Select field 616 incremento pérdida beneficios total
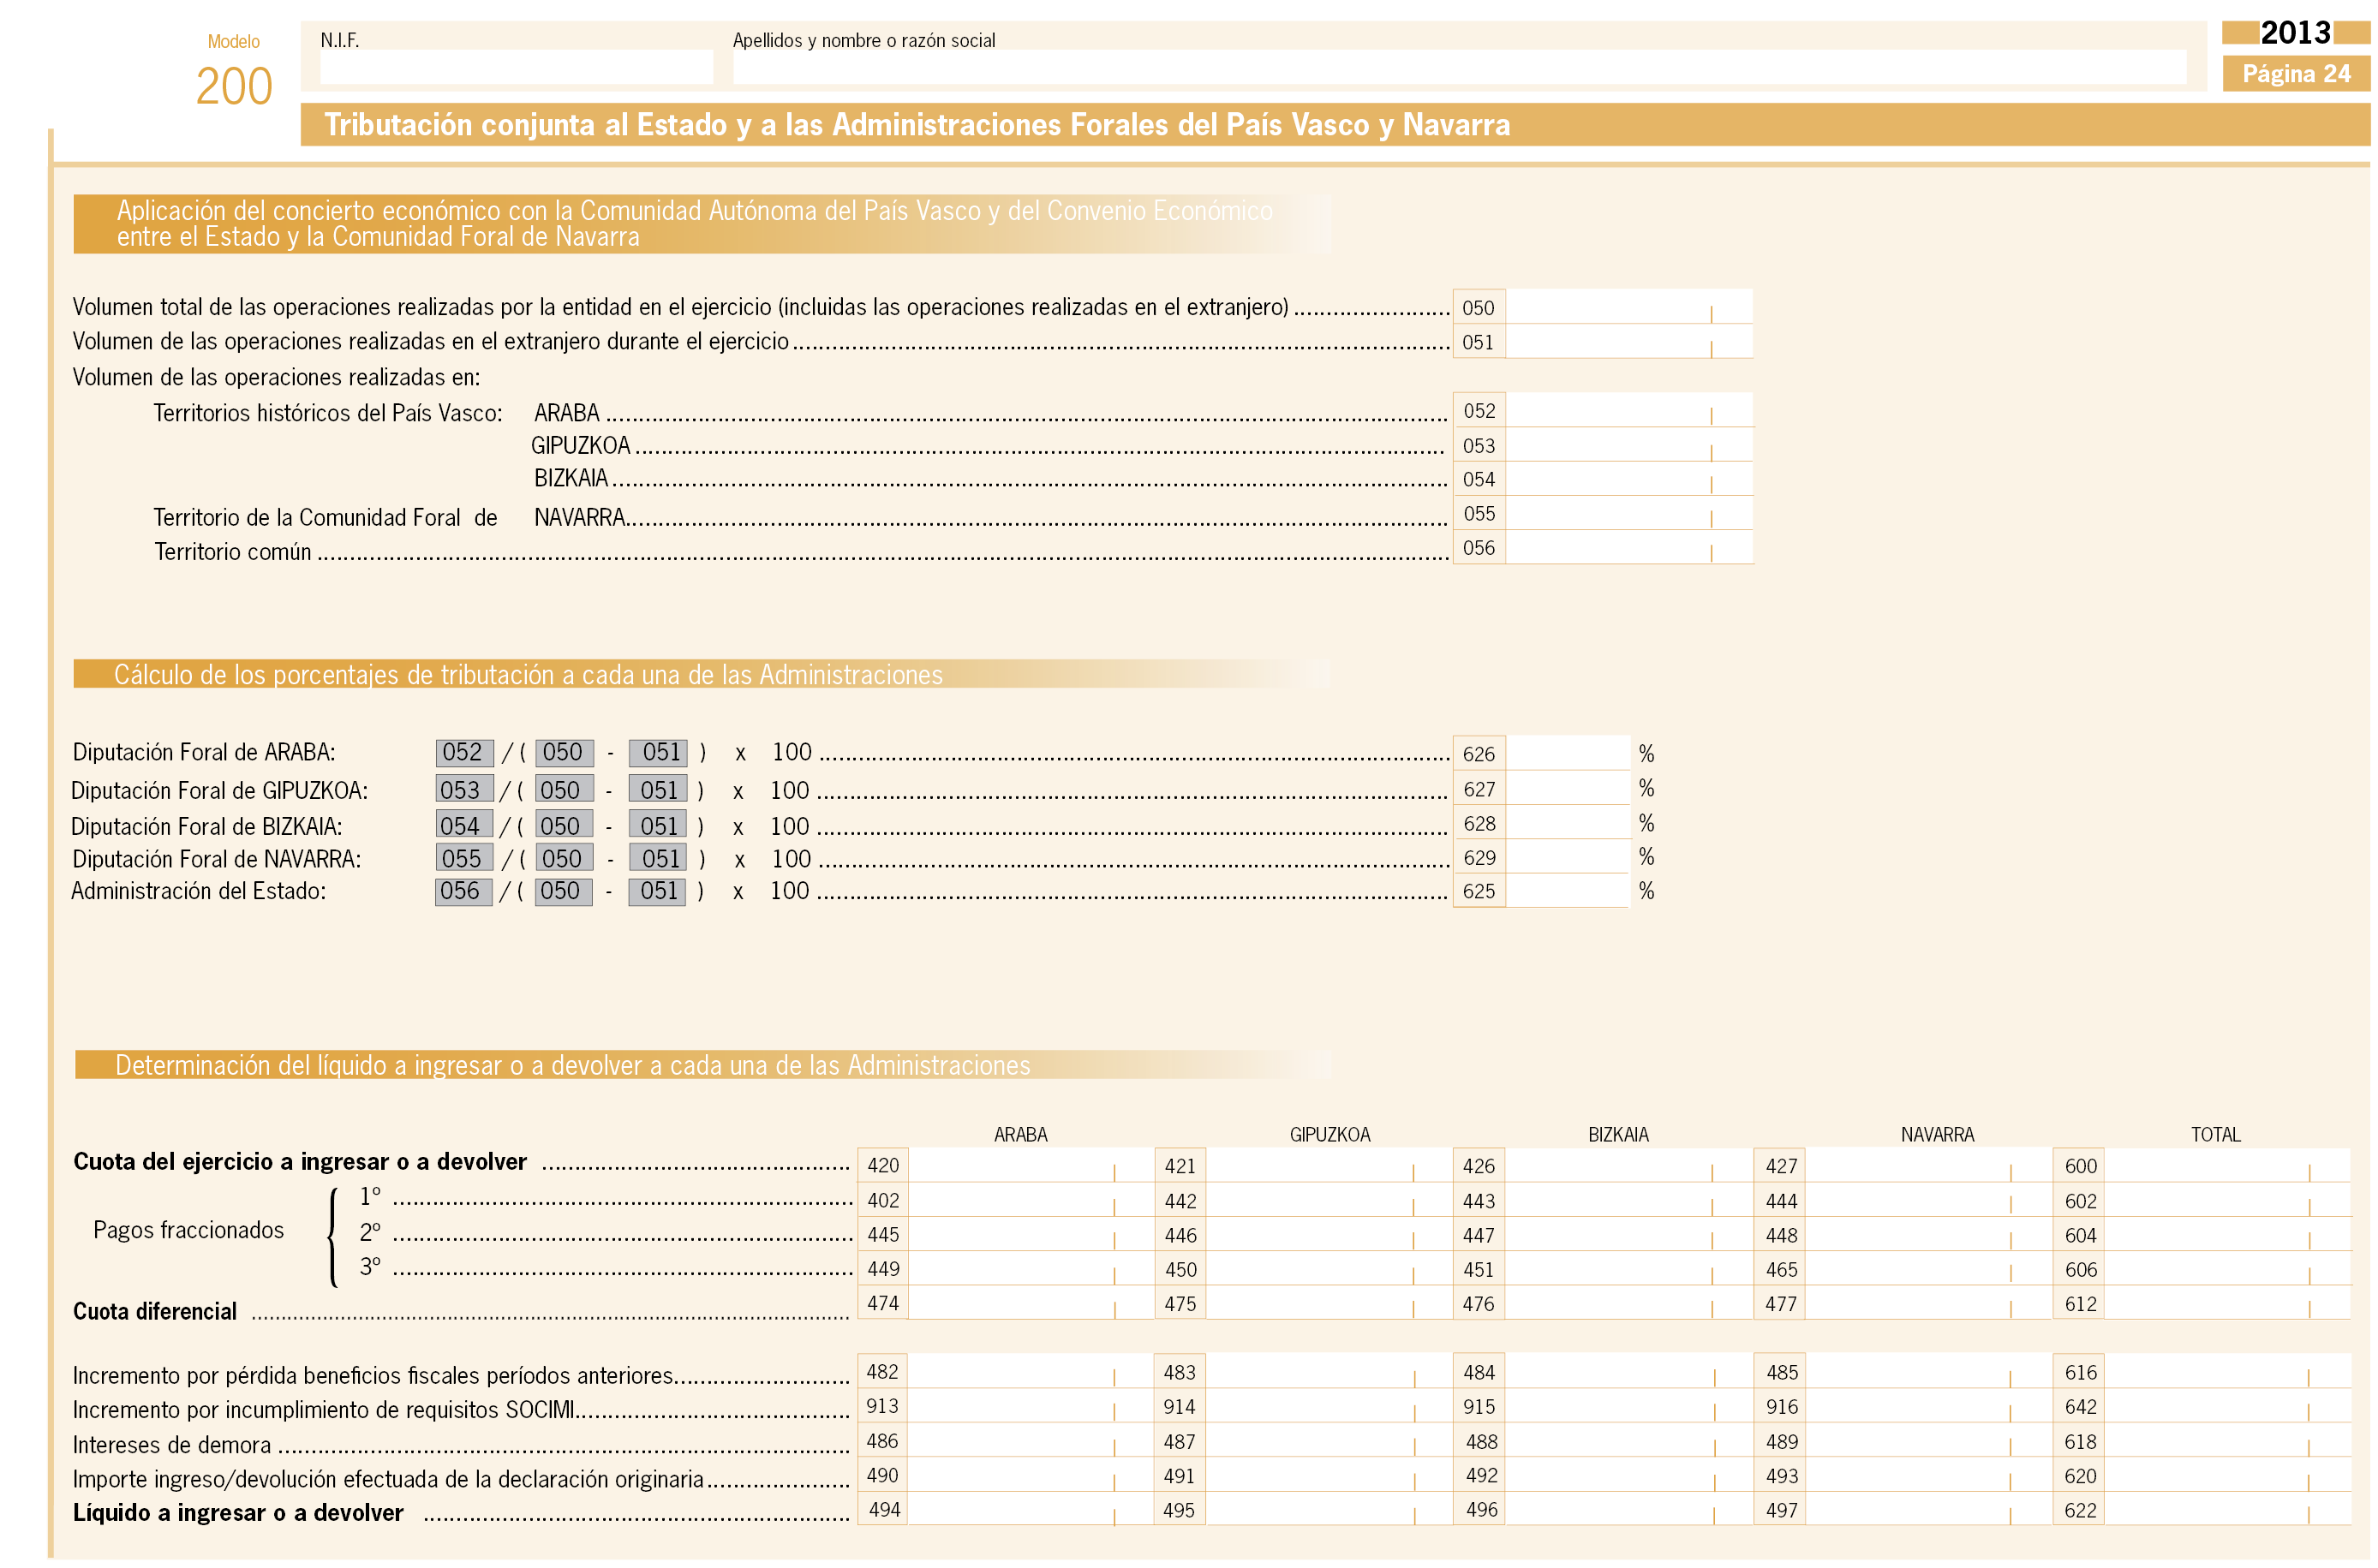 2227,1371
